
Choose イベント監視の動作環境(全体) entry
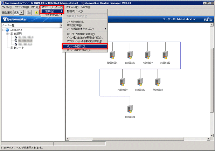(x=85, y=38)
